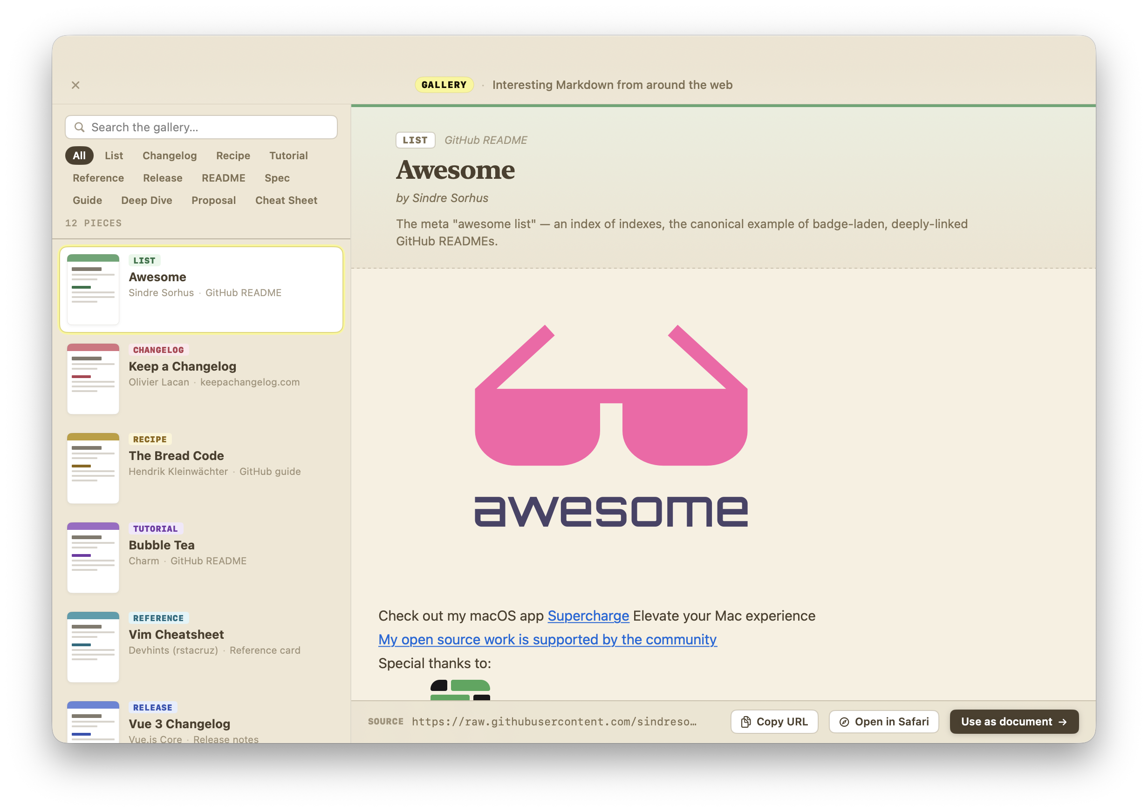Click the '12 PIECES' count label
Image resolution: width=1148 pixels, height=812 pixels.
pyautogui.click(x=94, y=223)
